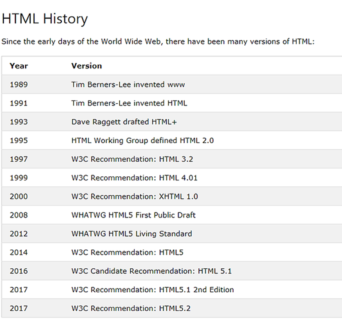Click the Year column header
Viewport: 342px width, 320px height.
coord(19,66)
